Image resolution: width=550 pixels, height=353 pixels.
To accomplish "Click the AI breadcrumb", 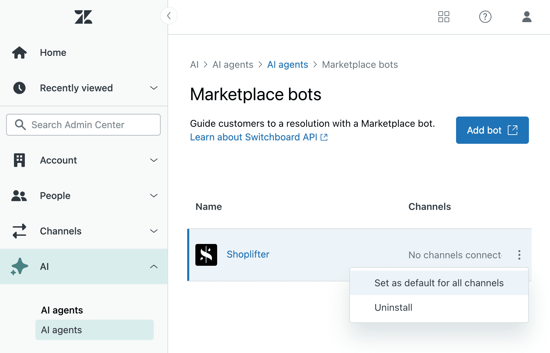I will pyautogui.click(x=194, y=65).
